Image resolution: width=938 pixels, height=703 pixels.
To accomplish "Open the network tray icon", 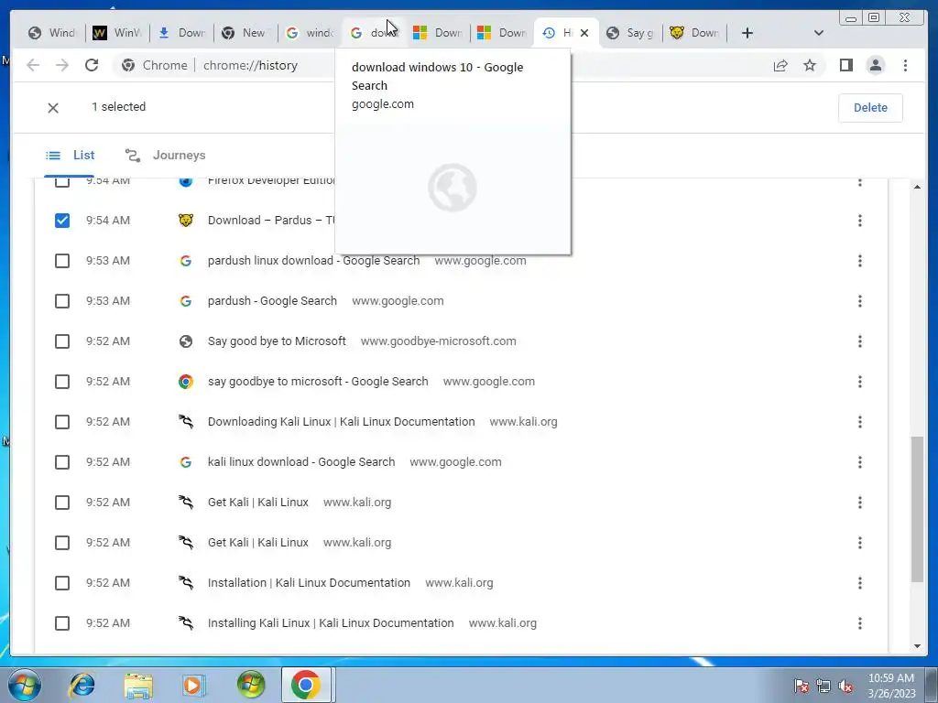I will click(823, 687).
